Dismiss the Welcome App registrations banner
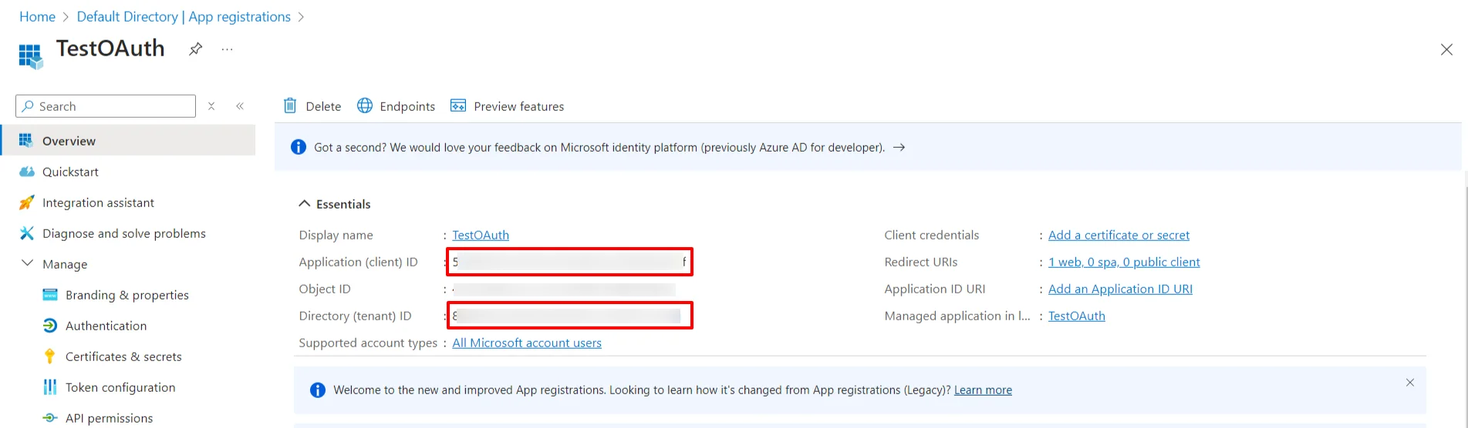1468x428 pixels. (x=1410, y=383)
